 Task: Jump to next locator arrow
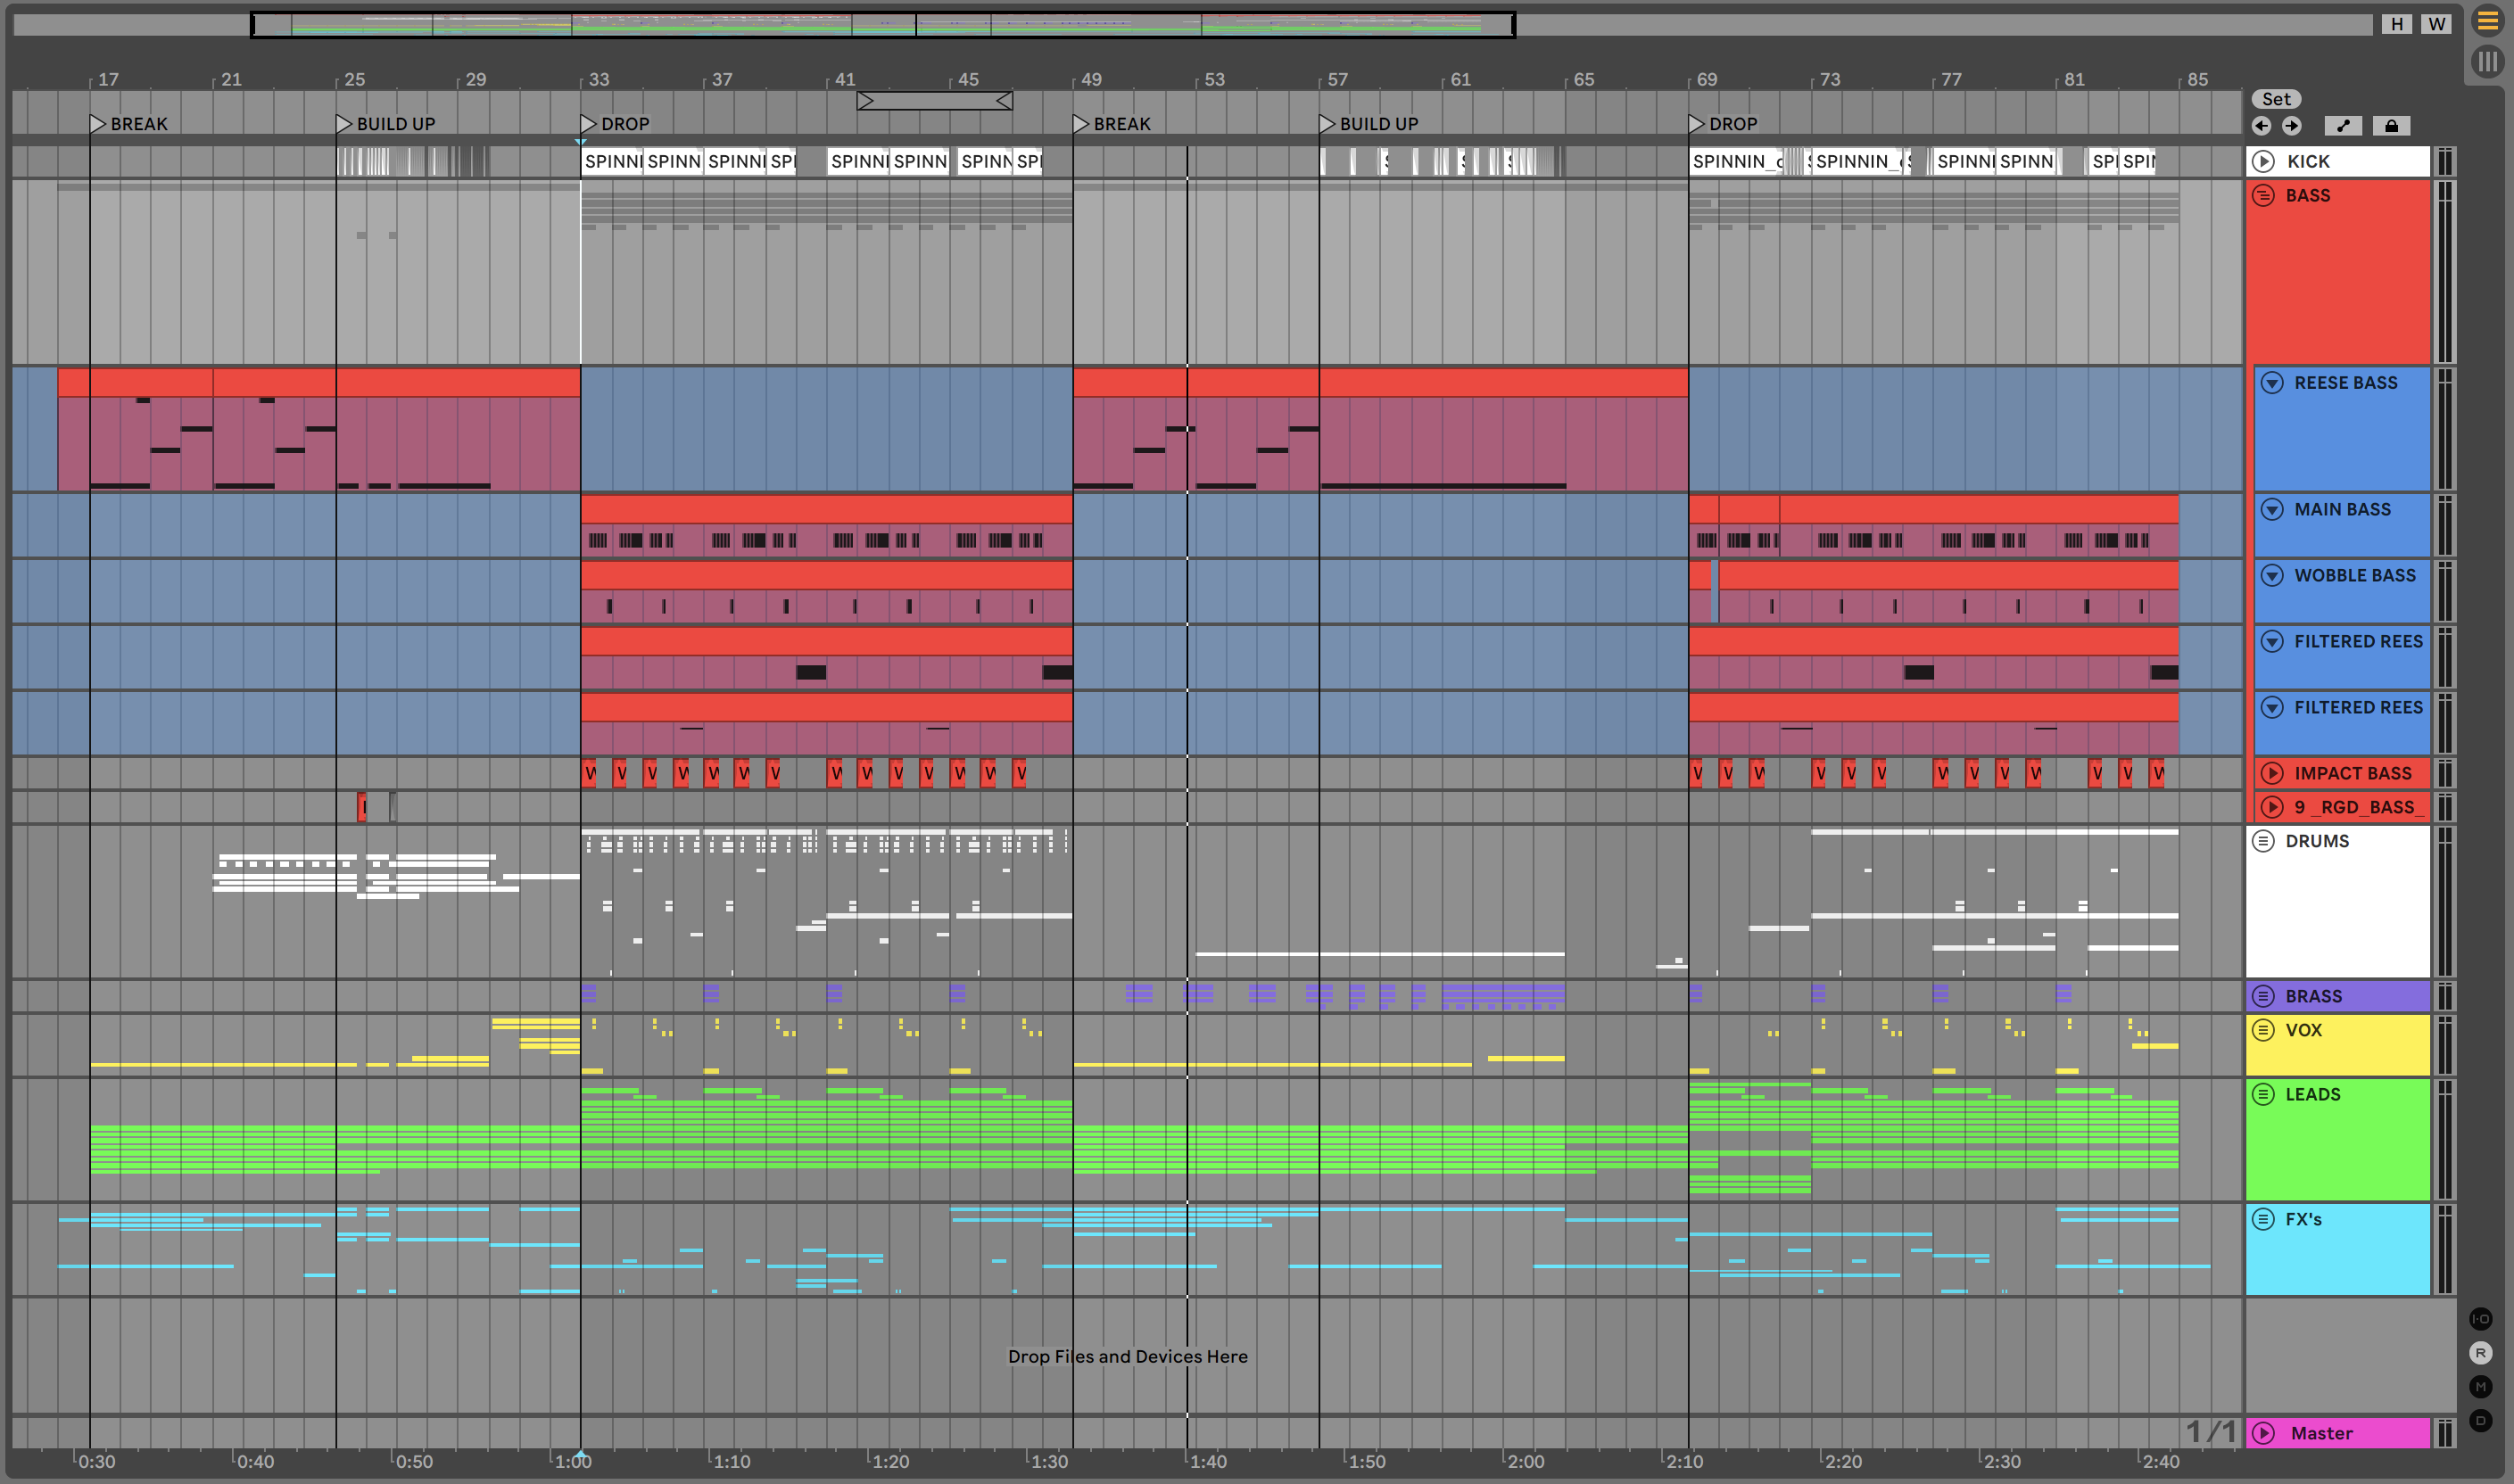pyautogui.click(x=2292, y=125)
